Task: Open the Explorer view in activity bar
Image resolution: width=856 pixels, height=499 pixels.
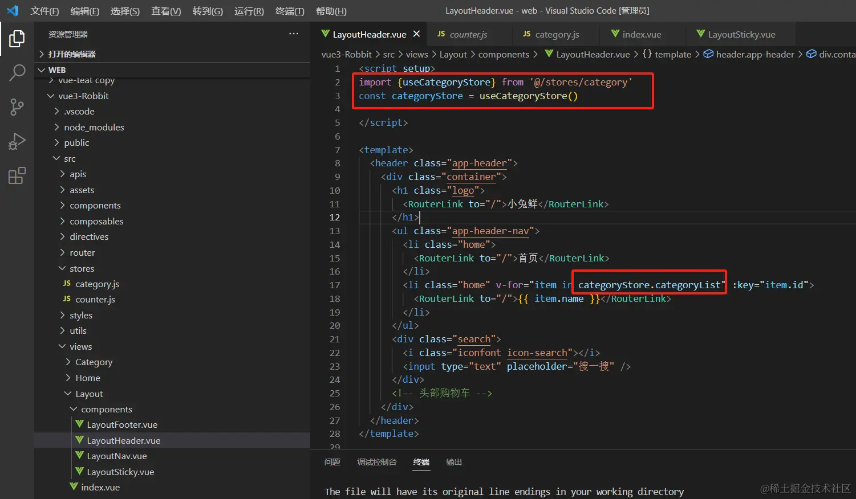Action: click(17, 39)
